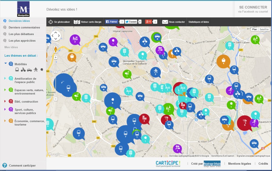Click the Retour carte élargie map icon
272x171 pixels.
tap(77, 22)
